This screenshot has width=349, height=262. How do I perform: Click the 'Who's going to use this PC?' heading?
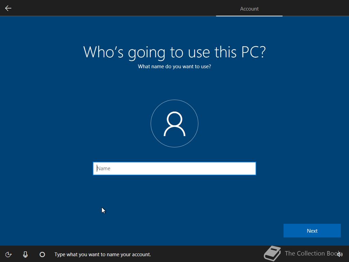pos(174,52)
